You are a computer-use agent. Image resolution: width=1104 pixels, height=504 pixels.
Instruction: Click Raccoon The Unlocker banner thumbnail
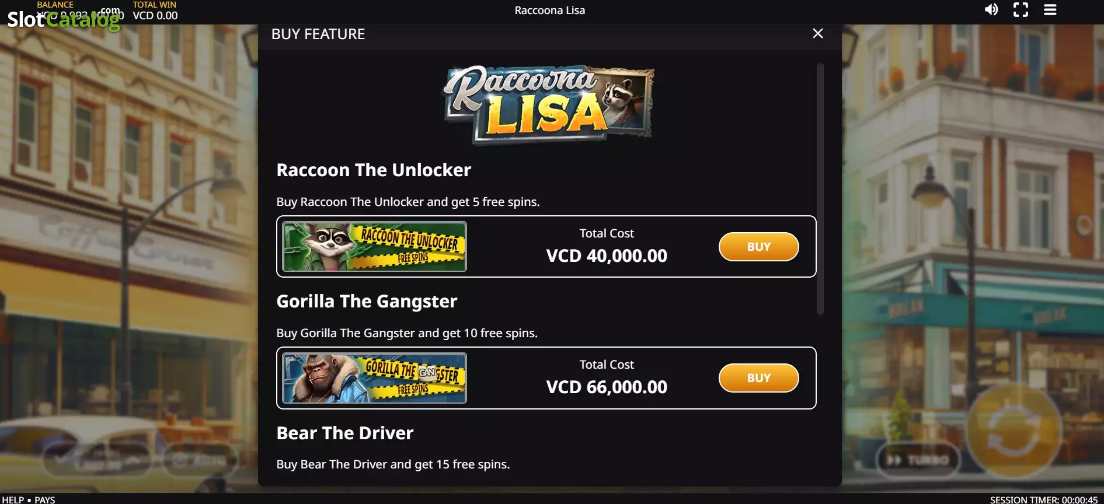(374, 247)
